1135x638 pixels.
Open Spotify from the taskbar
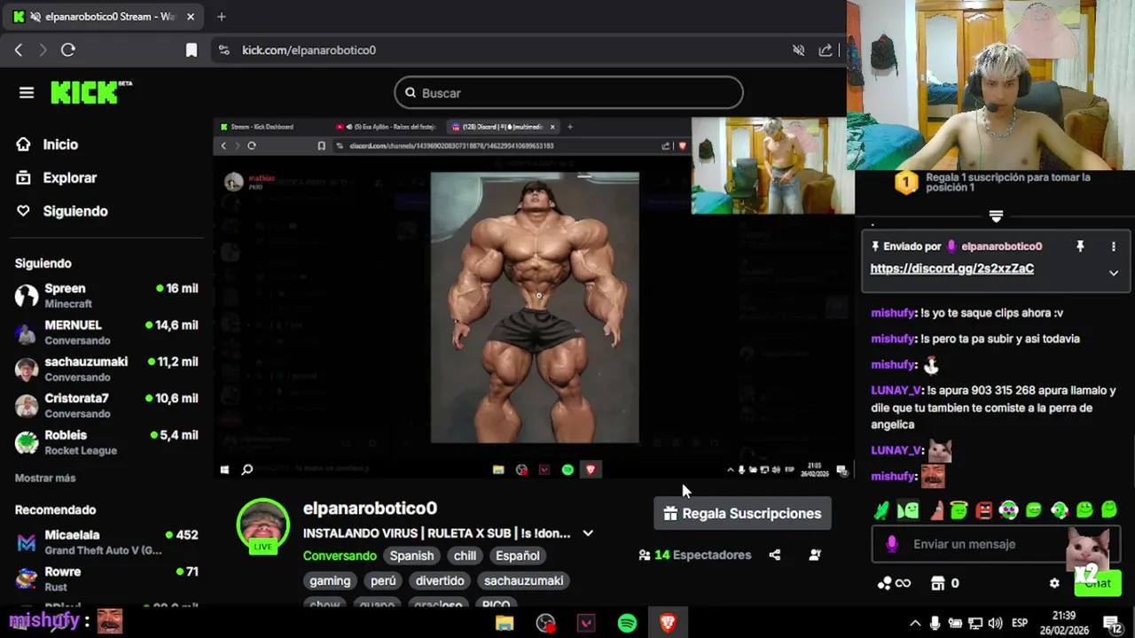click(x=627, y=624)
